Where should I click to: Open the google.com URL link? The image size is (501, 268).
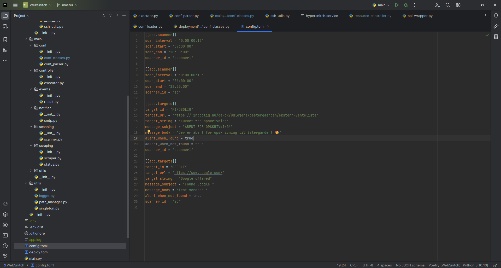pyautogui.click(x=198, y=173)
